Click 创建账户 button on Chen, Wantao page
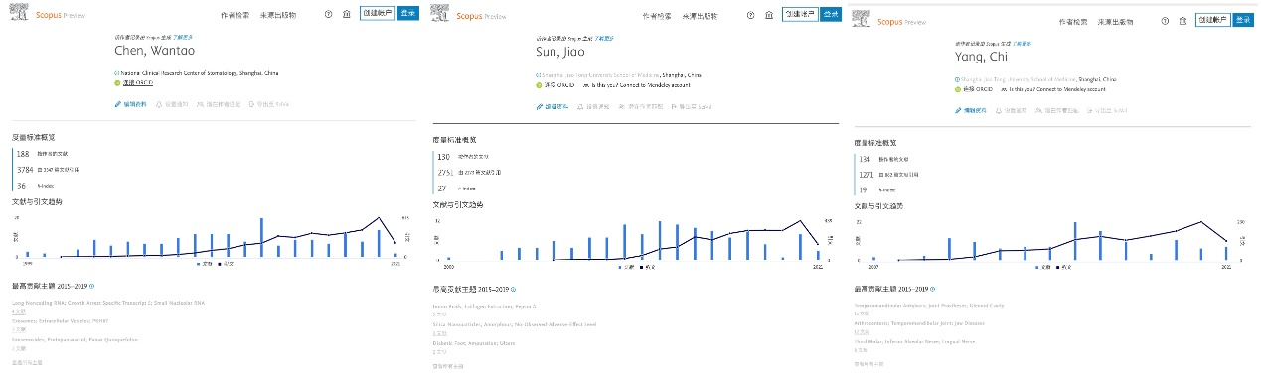The height and width of the screenshot is (378, 1261). click(x=378, y=13)
